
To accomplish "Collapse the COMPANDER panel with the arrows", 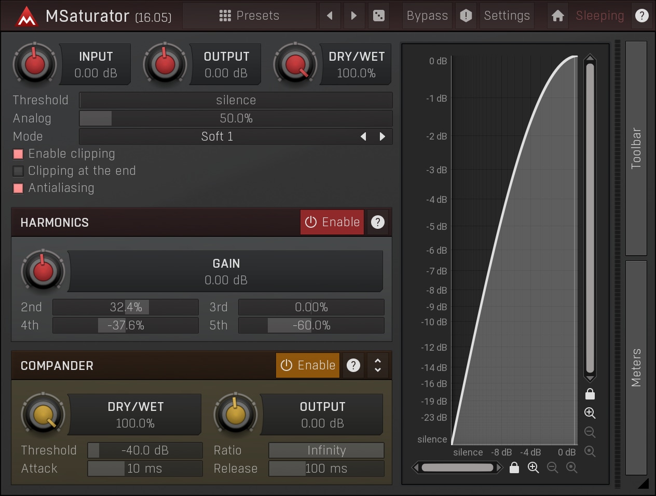I will (378, 365).
